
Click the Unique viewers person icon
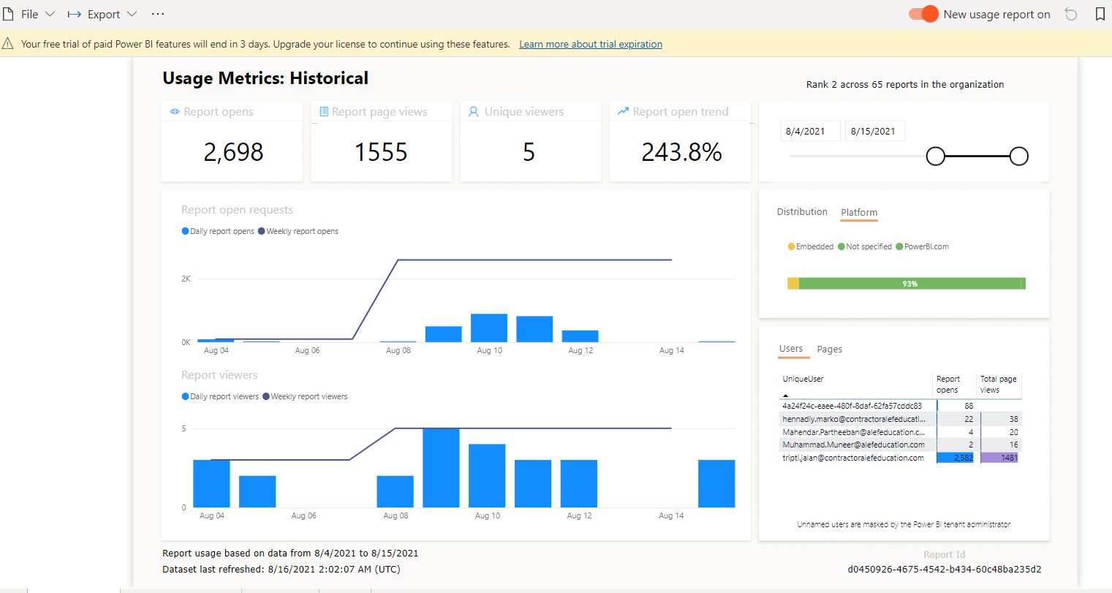tap(474, 112)
